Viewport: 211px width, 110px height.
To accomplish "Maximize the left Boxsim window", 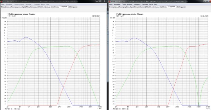I will [x=100, y=1].
